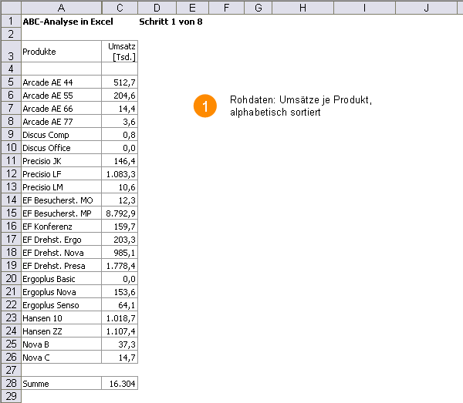Select the 'Discus Office' cell

click(62, 148)
